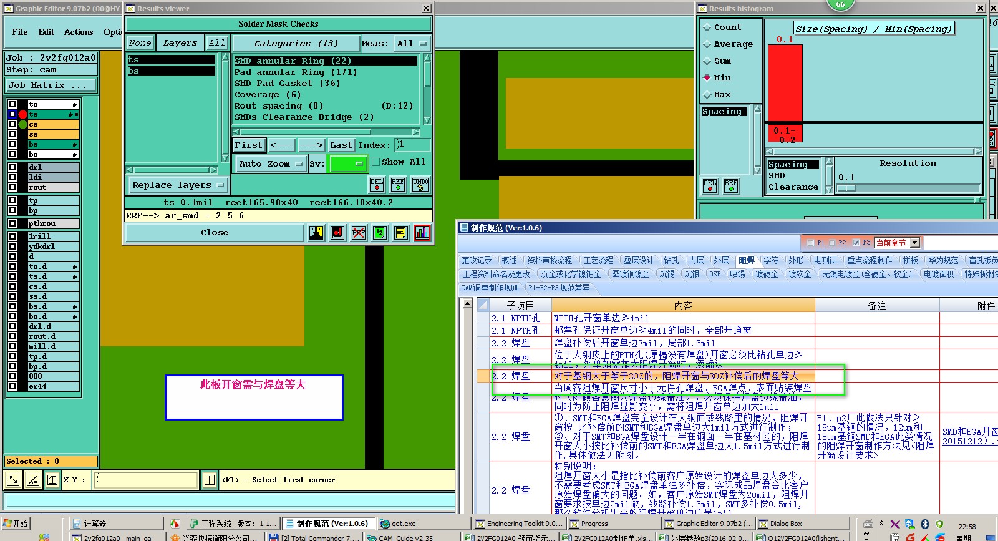Click the next arrow ---> button
Screen dimensions: 998x541
(x=311, y=145)
